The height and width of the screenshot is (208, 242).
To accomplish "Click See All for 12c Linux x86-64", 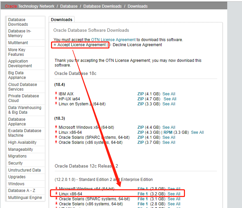I will [x=174, y=194].
